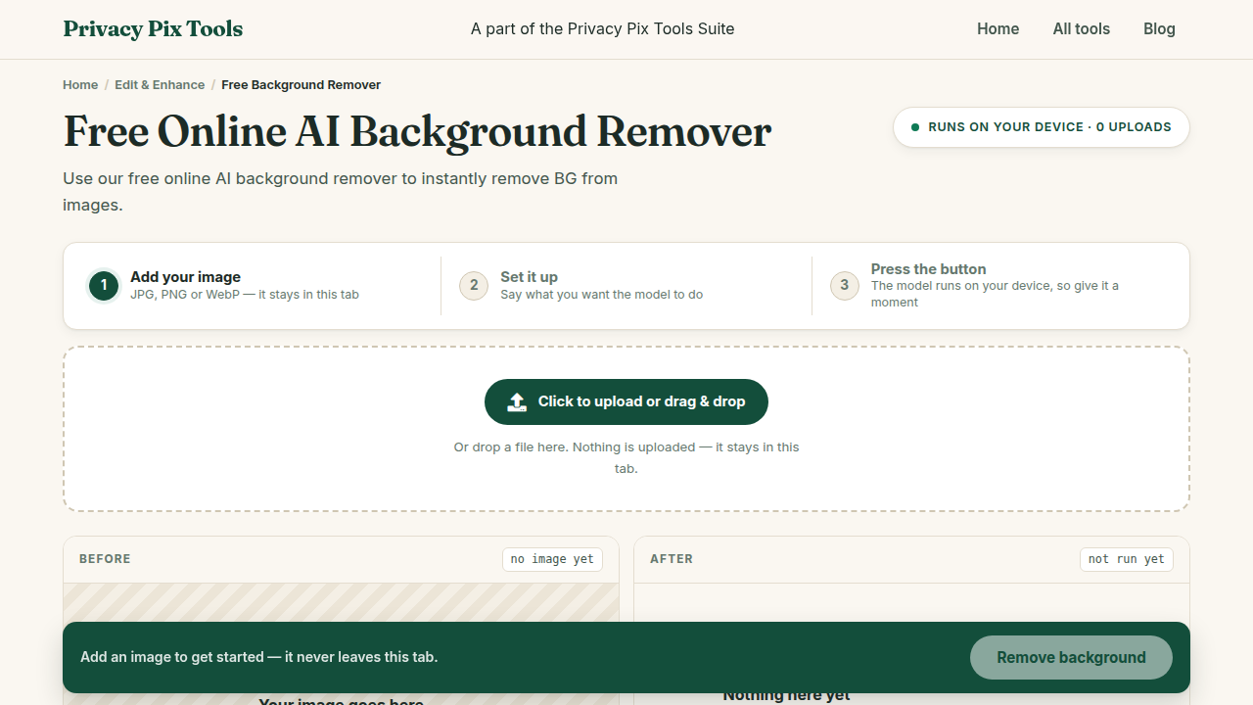Click 'A part of the Privacy Pix Tools Suite'
The height and width of the screenshot is (705, 1253).
coord(602,29)
